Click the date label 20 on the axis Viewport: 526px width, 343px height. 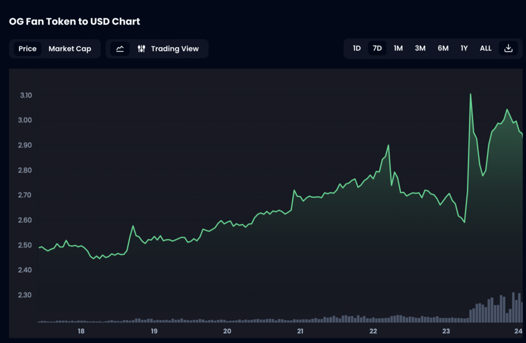[x=227, y=331]
